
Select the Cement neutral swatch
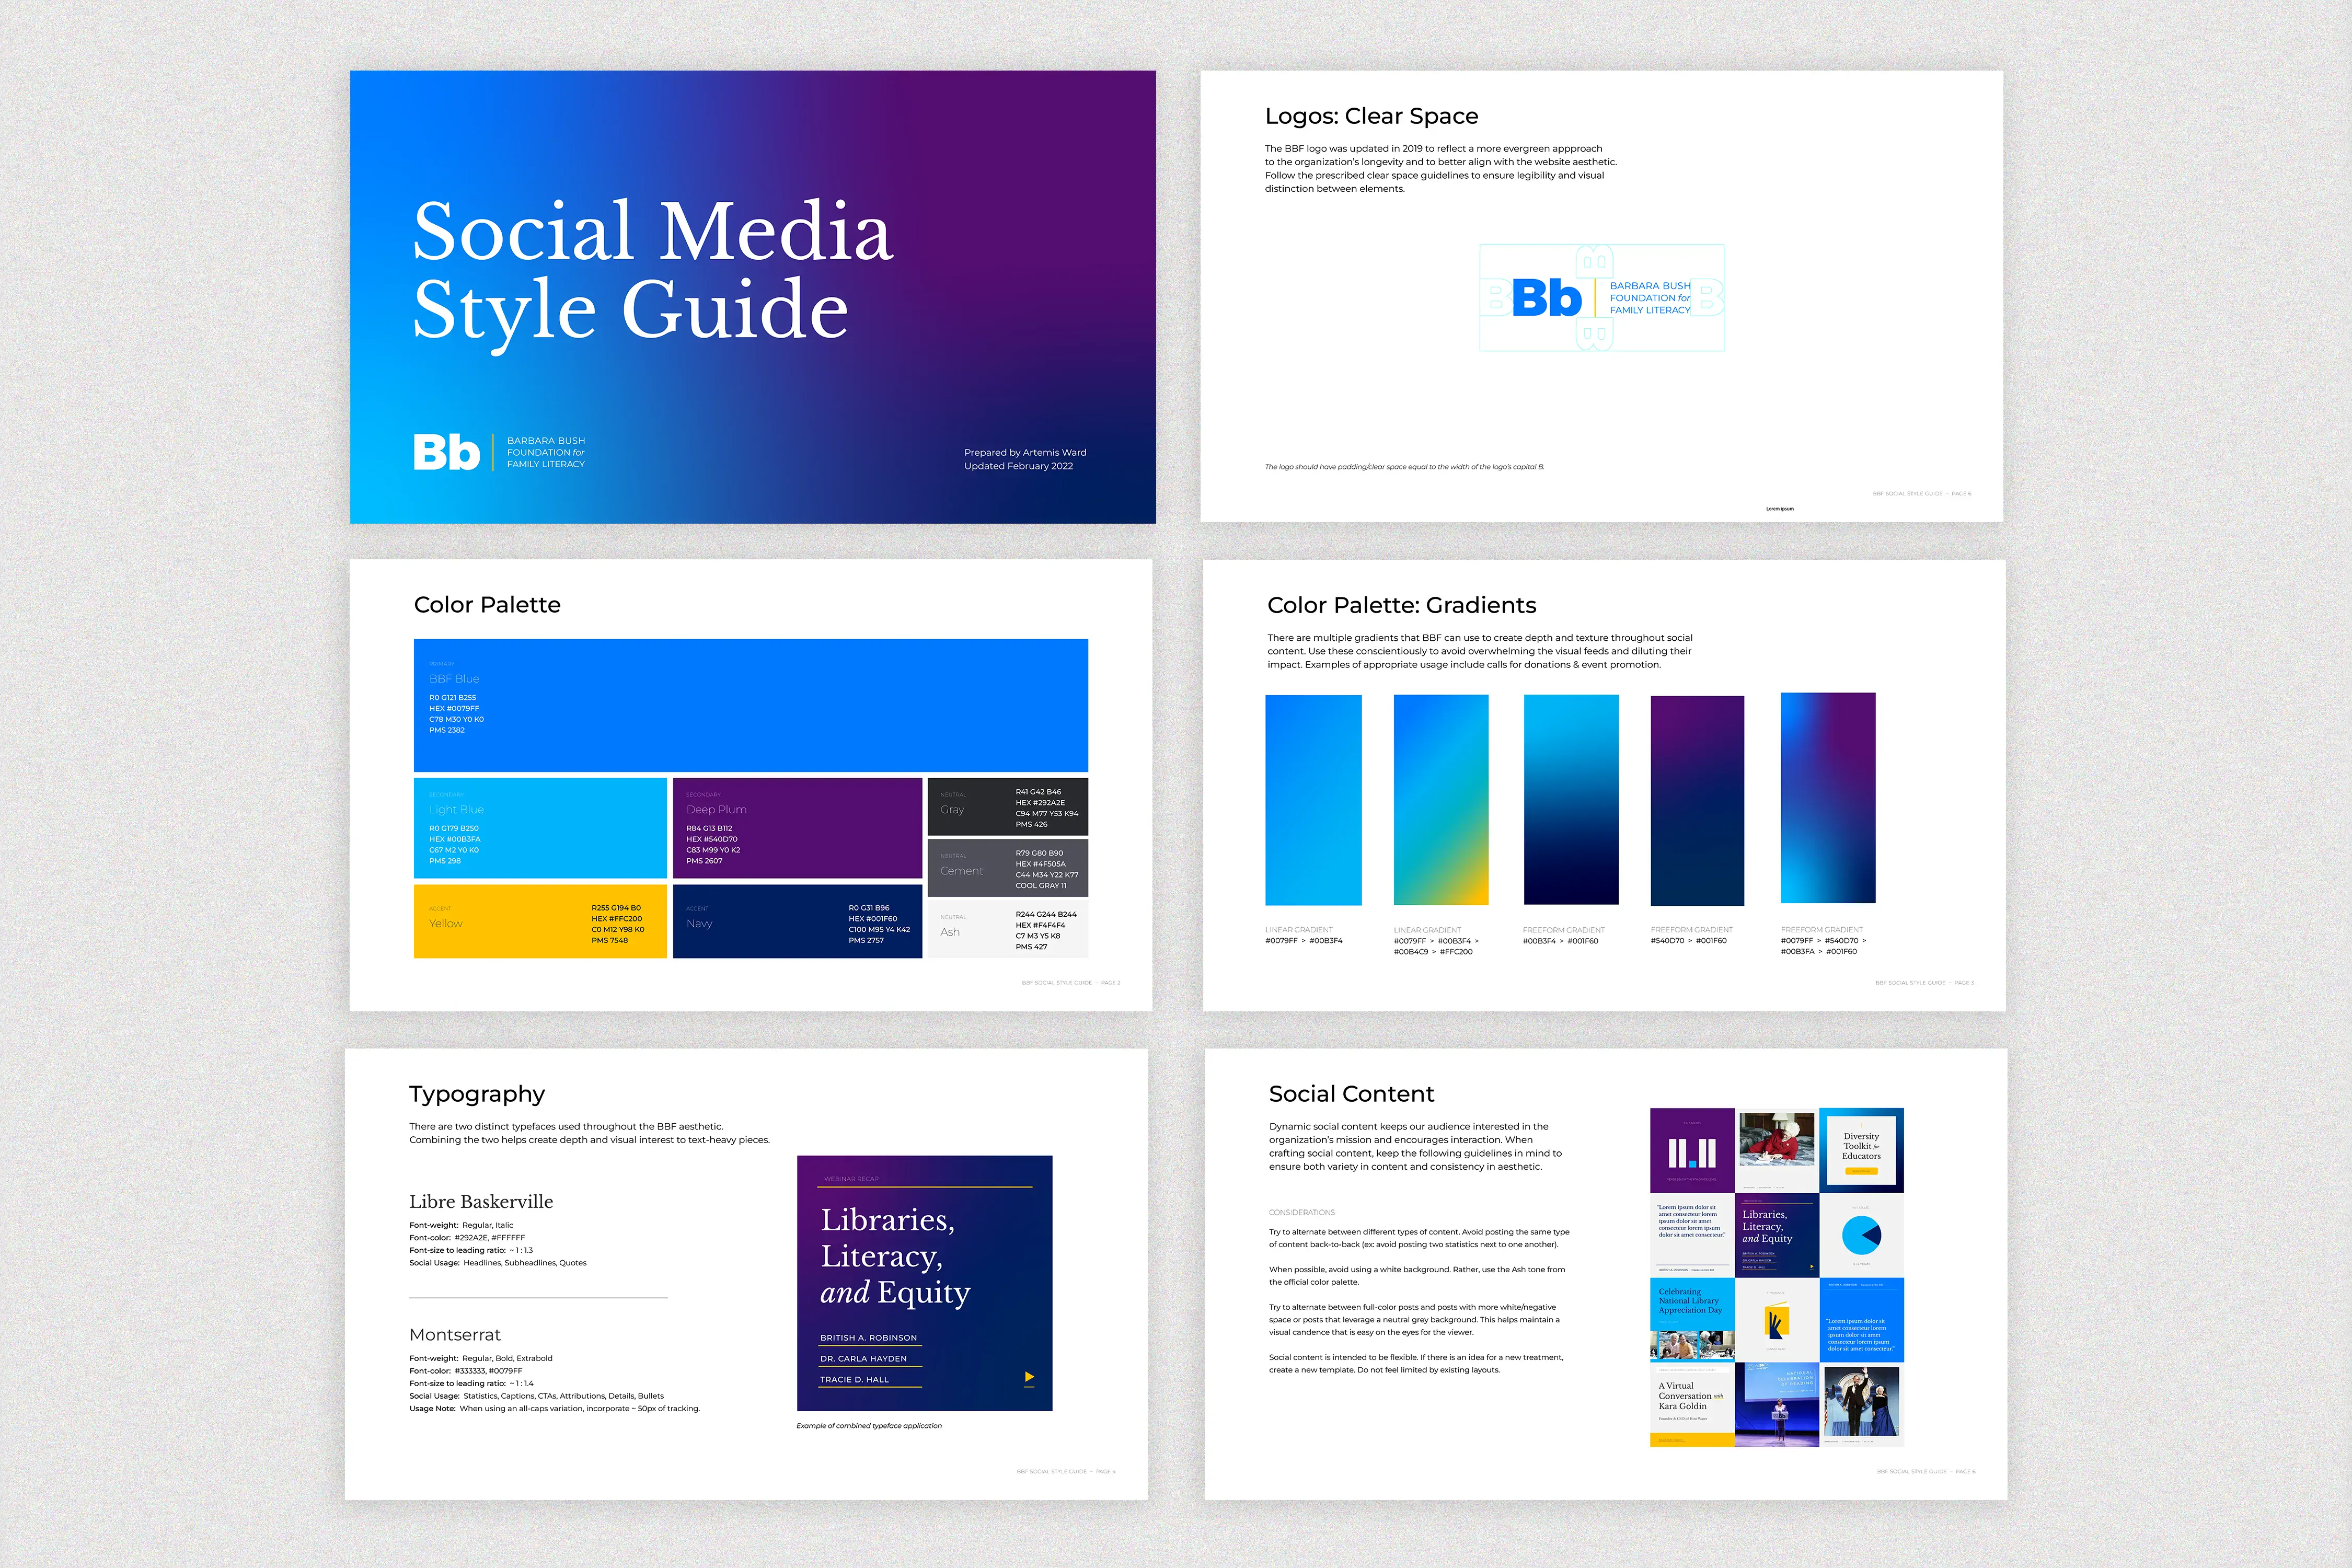[x=1008, y=868]
